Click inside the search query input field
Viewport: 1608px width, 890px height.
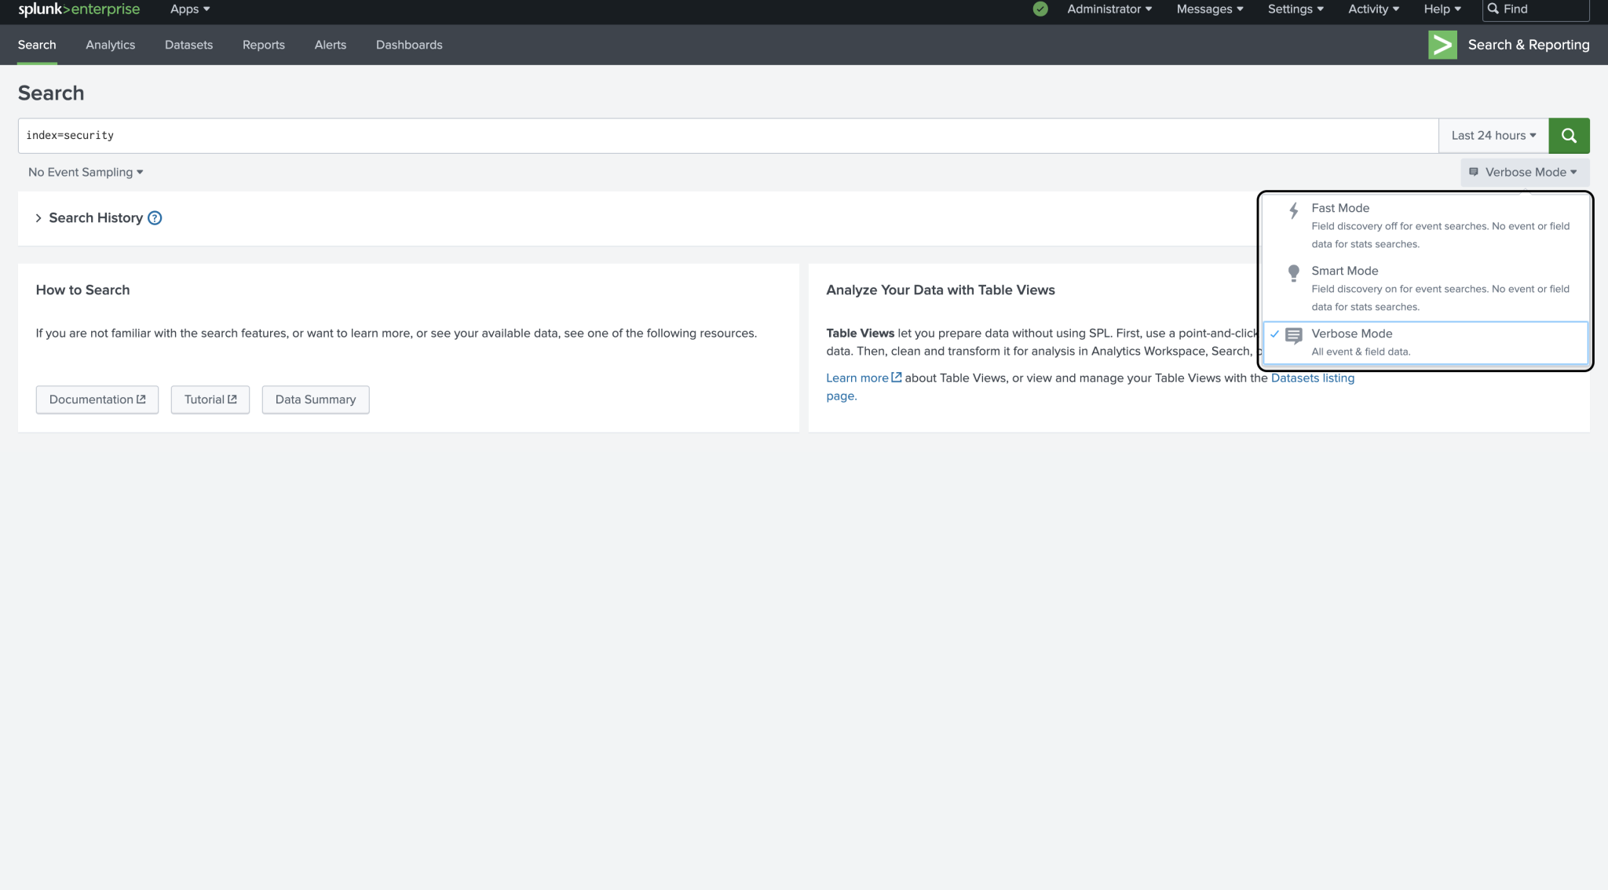pos(471,135)
